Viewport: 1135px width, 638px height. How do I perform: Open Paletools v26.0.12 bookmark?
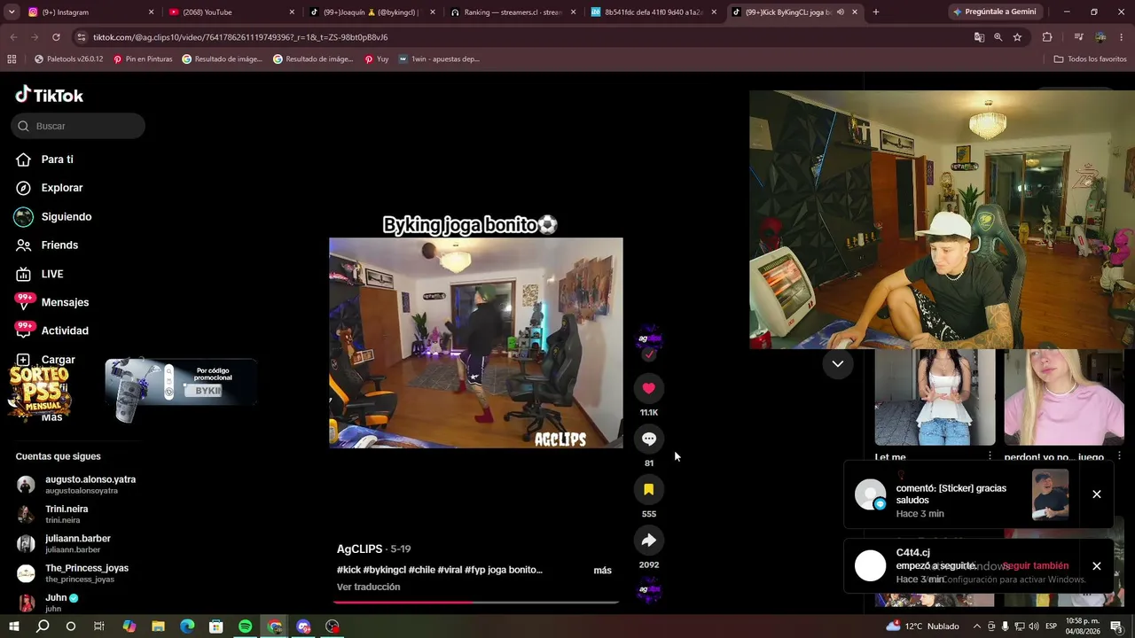(x=68, y=59)
